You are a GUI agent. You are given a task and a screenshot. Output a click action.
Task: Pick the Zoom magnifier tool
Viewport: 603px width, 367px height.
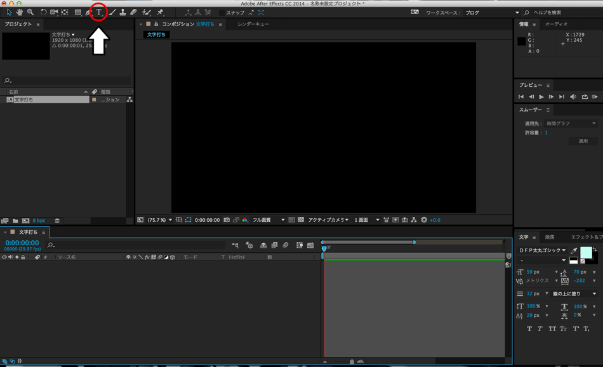[30, 12]
